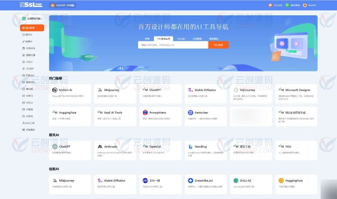Open HuggingFace emoji icon under 绘画AI
The image size is (337, 199).
281,180
